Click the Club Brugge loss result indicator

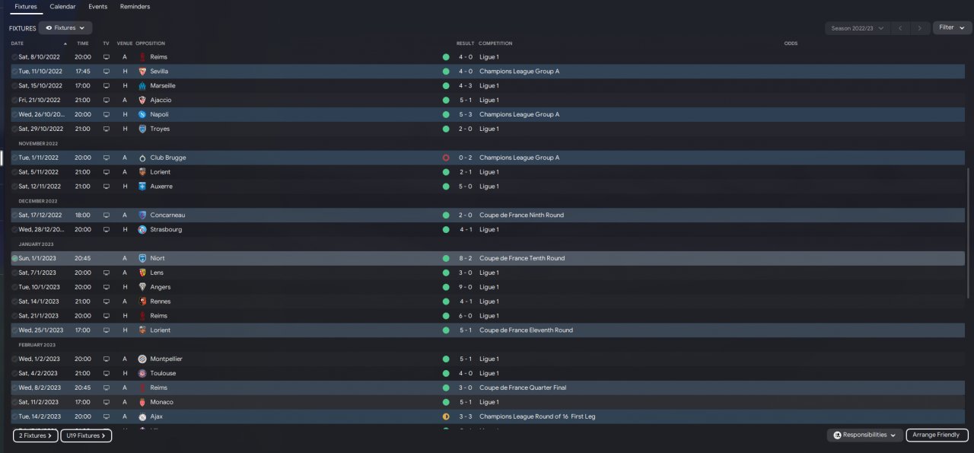pyautogui.click(x=446, y=158)
